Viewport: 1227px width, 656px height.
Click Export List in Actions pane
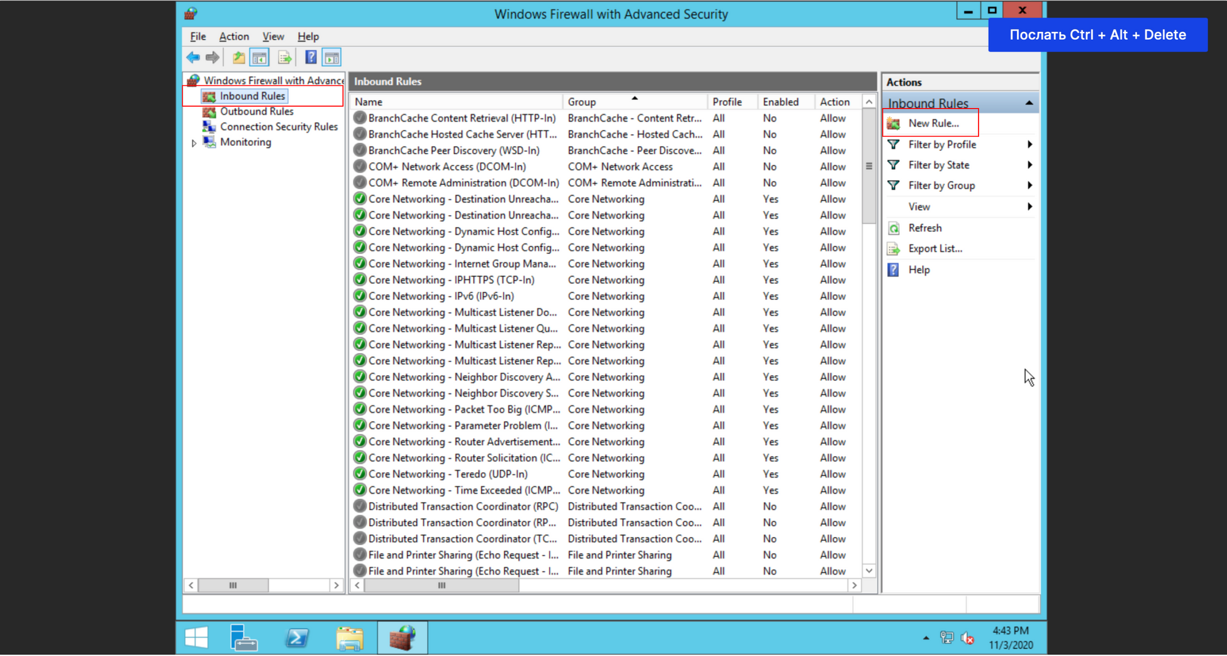(935, 249)
